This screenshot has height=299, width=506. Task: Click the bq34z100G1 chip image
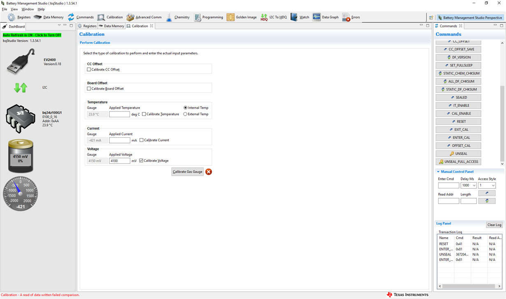tap(21, 118)
